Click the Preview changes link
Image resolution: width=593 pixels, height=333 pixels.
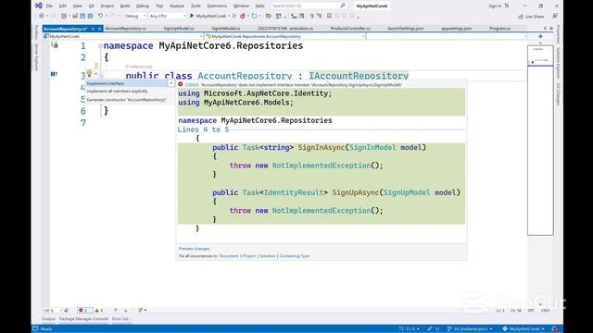(x=194, y=249)
